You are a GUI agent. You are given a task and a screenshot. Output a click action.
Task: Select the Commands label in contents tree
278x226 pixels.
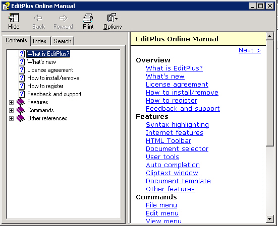coord(40,110)
